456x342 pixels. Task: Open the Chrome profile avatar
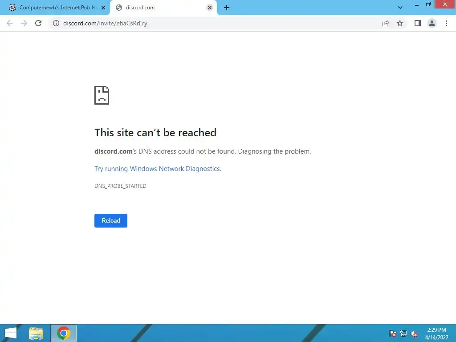coord(432,23)
